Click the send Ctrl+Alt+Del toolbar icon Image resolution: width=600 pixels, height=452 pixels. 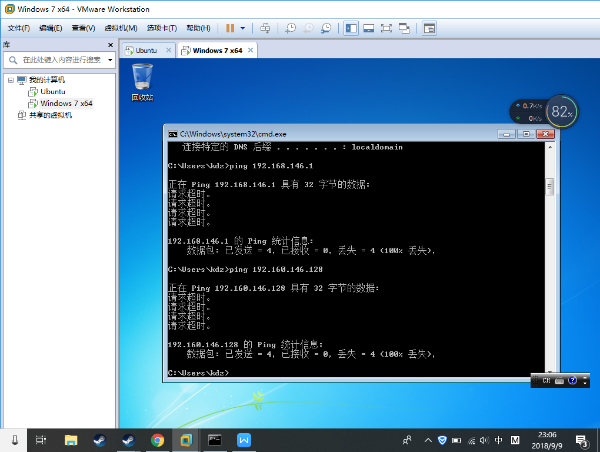265,28
